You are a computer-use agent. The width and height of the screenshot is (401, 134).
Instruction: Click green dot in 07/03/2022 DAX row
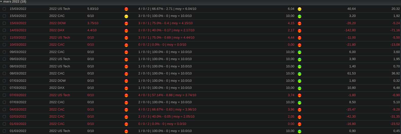tap(300, 88)
